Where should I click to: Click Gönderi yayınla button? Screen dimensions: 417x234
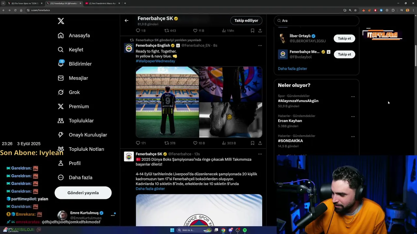pos(83,193)
